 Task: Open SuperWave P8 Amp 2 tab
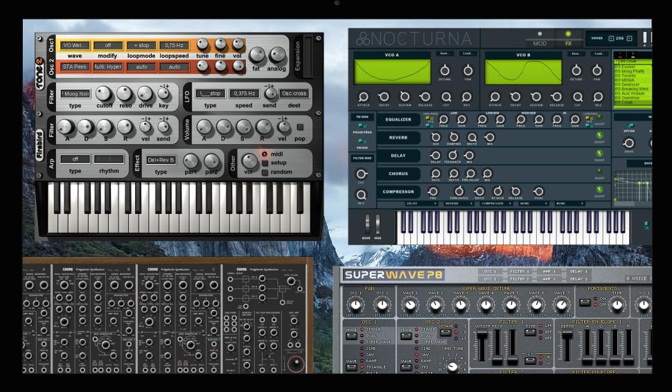(x=549, y=279)
